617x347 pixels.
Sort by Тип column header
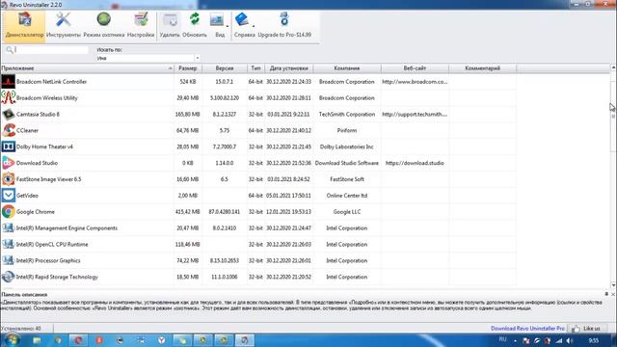(255, 68)
